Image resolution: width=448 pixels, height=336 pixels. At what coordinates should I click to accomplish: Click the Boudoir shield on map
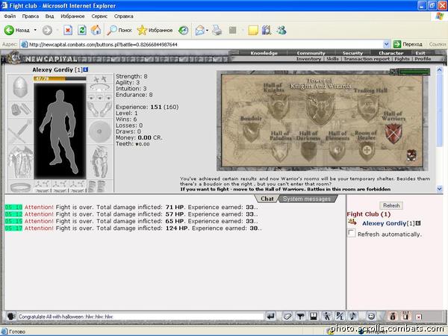tap(251, 133)
